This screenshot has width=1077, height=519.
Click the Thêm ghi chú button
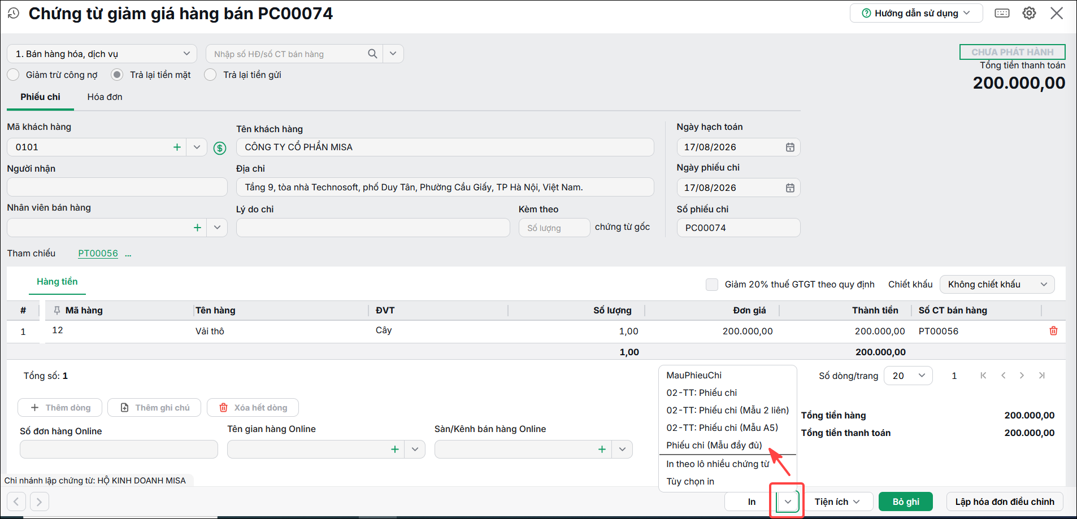click(154, 407)
